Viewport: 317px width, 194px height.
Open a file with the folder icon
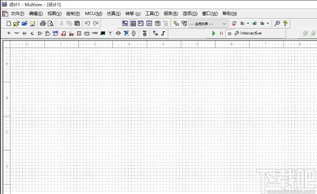[x=16, y=24]
